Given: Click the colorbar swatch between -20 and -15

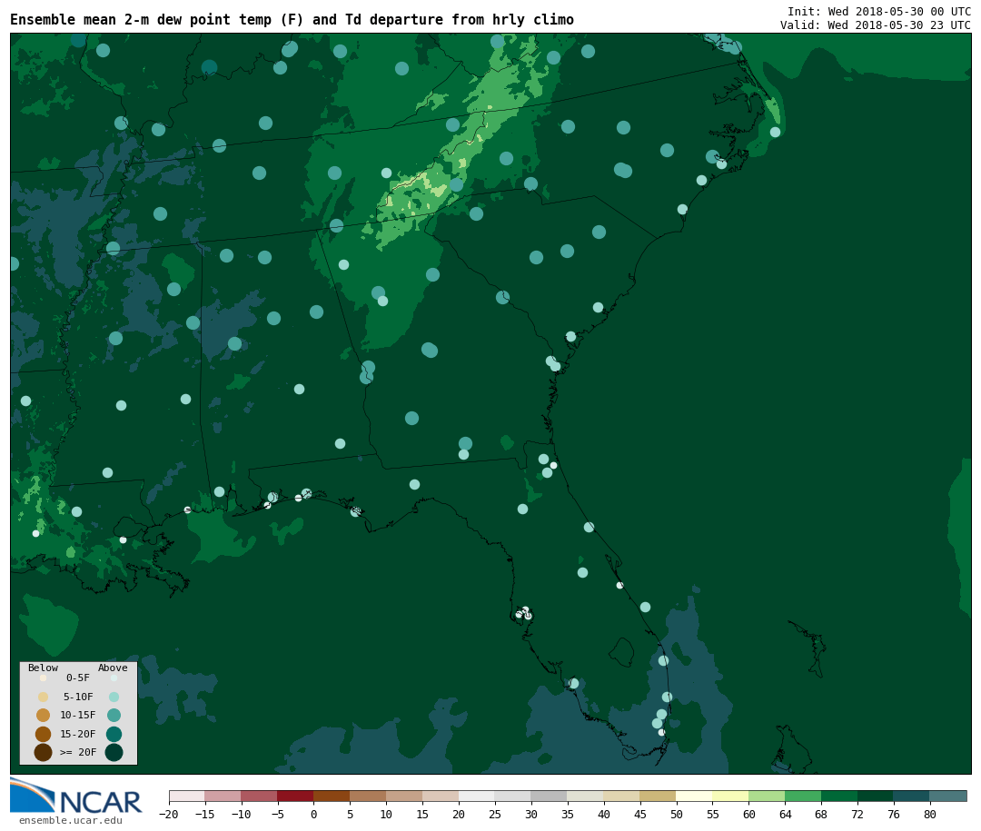Looking at the screenshot, I should point(187,796).
